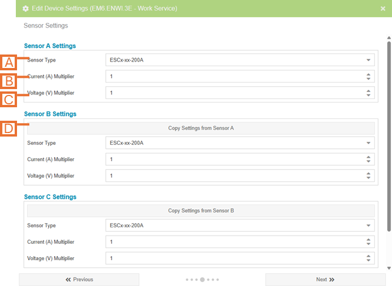The width and height of the screenshot is (392, 286).
Task: Open Sensor C Sensor Type dropdown
Action: point(240,225)
